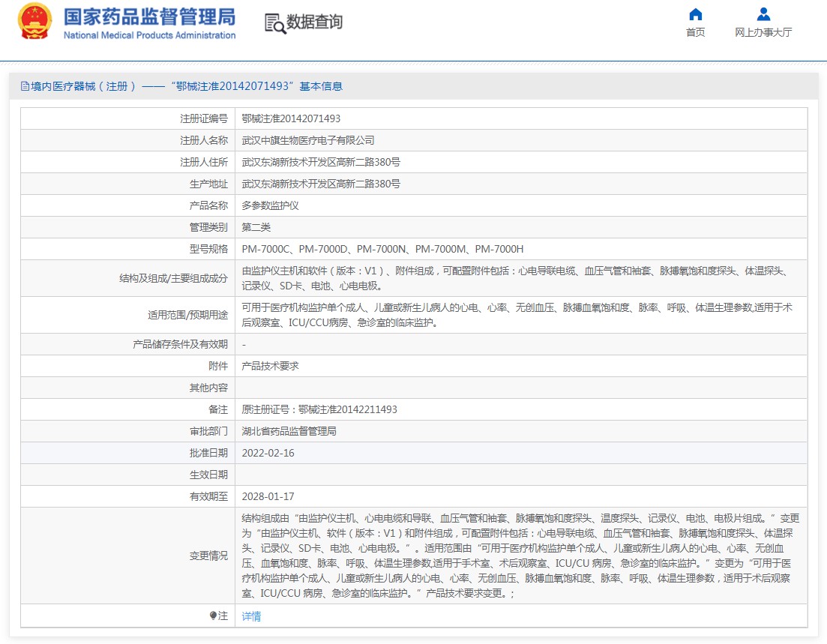The height and width of the screenshot is (644, 827).
Task: Click the 数据查询 heading text
Action: 314,22
